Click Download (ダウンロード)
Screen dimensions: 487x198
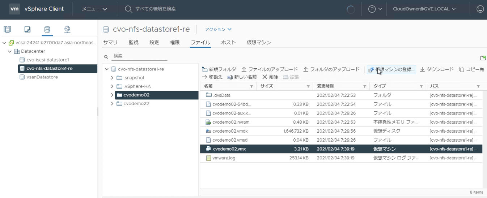[x=437, y=69]
